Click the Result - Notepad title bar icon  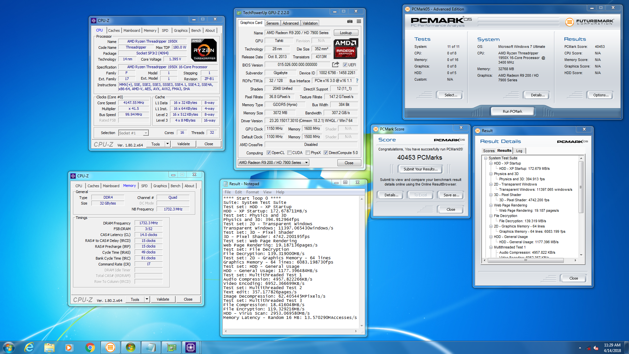pos(225,184)
